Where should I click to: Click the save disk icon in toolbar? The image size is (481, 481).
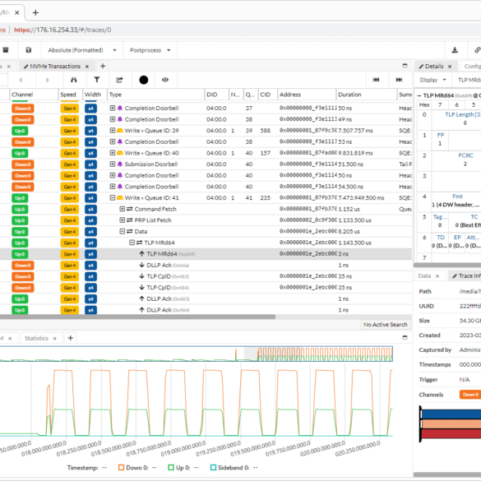(x=28, y=50)
